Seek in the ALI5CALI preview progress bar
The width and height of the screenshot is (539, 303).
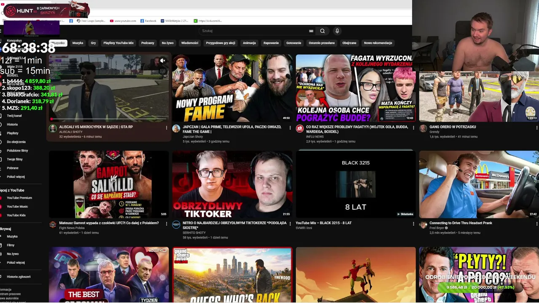(109, 120)
